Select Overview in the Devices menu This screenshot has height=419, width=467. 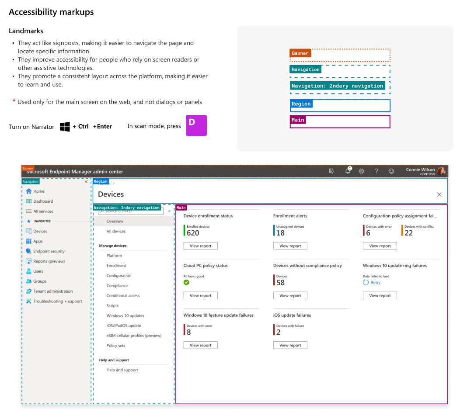point(133,221)
